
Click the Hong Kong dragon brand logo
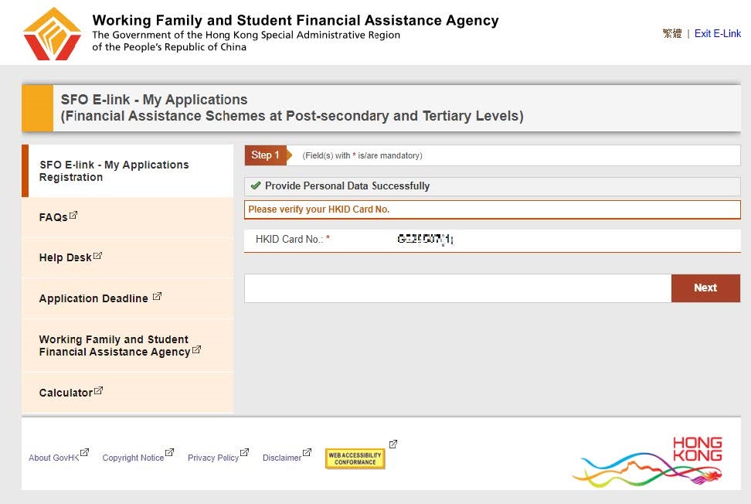pyautogui.click(x=649, y=462)
